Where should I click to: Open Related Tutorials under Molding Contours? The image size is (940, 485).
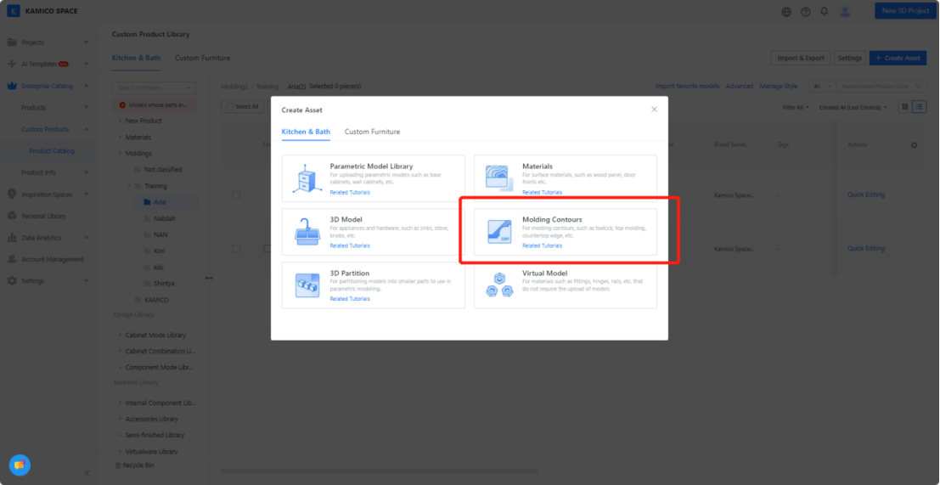pyautogui.click(x=542, y=245)
